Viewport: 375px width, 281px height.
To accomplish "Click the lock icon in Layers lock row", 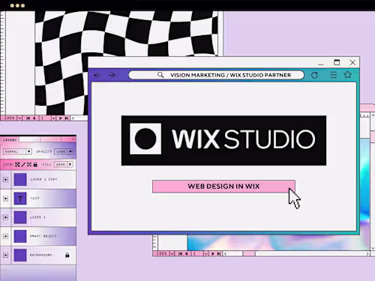I will (x=35, y=164).
